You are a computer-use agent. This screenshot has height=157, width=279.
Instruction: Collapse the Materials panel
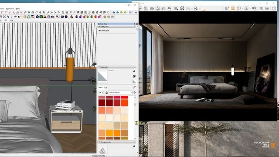pyautogui.click(x=99, y=67)
